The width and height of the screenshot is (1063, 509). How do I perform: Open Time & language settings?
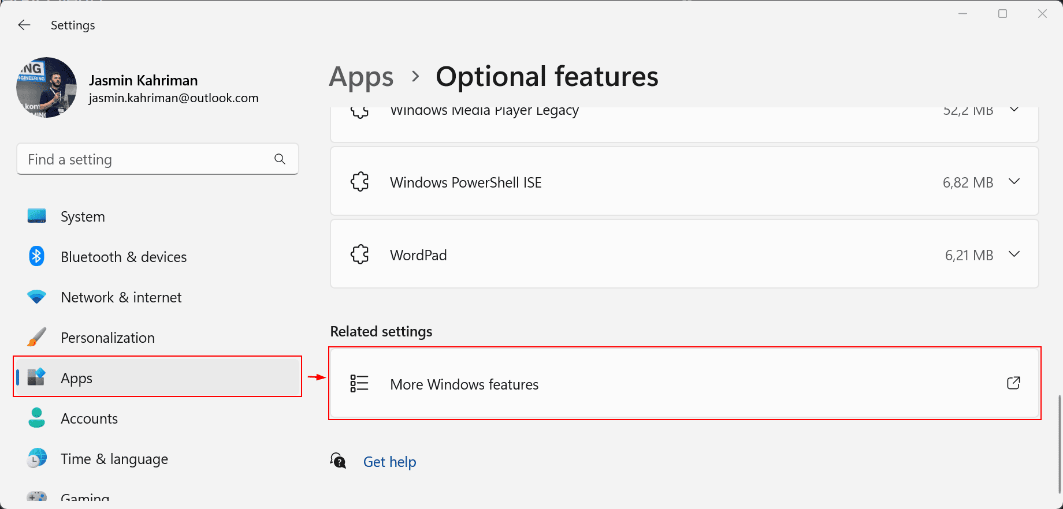[158, 459]
